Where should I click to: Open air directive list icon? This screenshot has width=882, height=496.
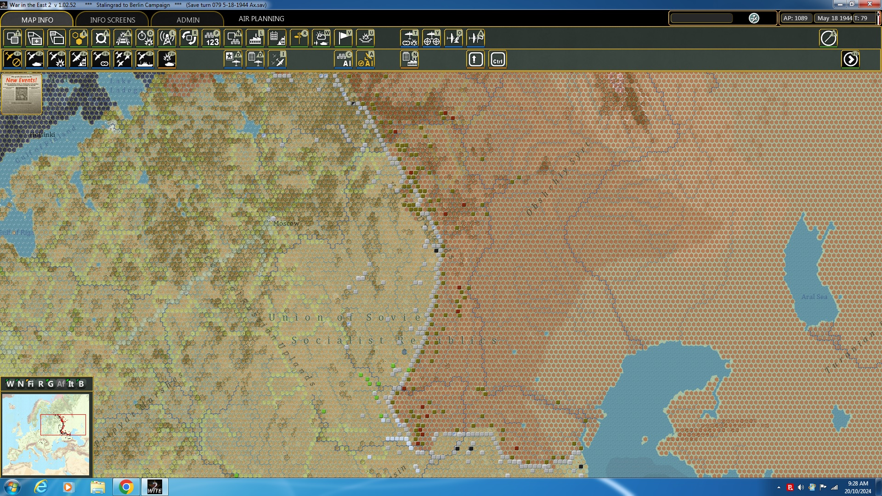(255, 60)
